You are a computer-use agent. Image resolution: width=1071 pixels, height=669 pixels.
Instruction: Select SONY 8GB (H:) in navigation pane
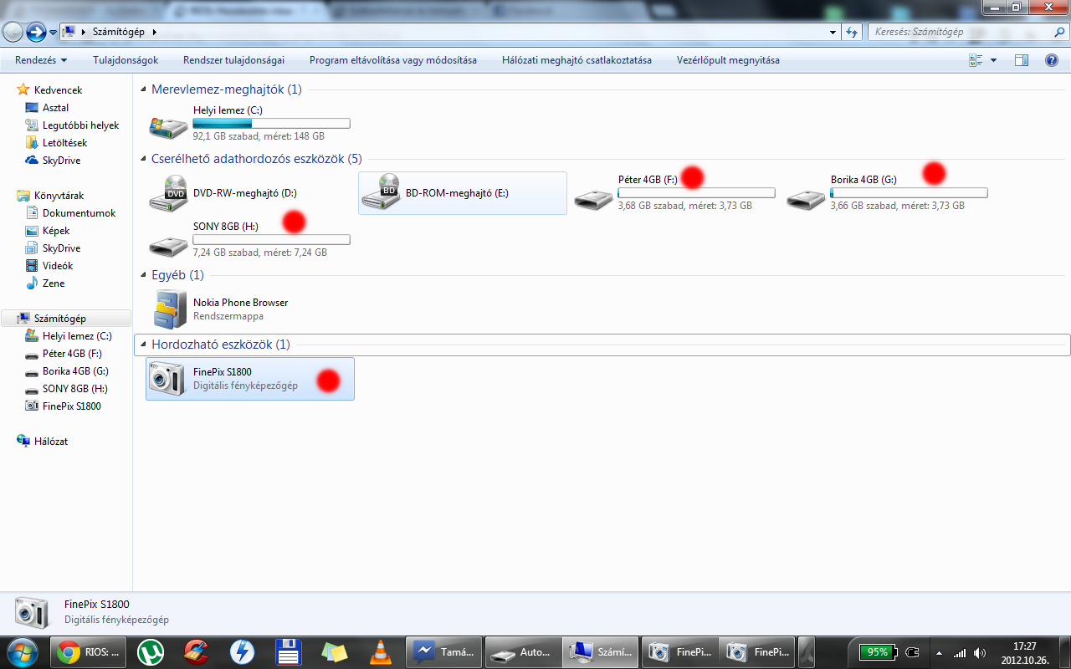(74, 388)
